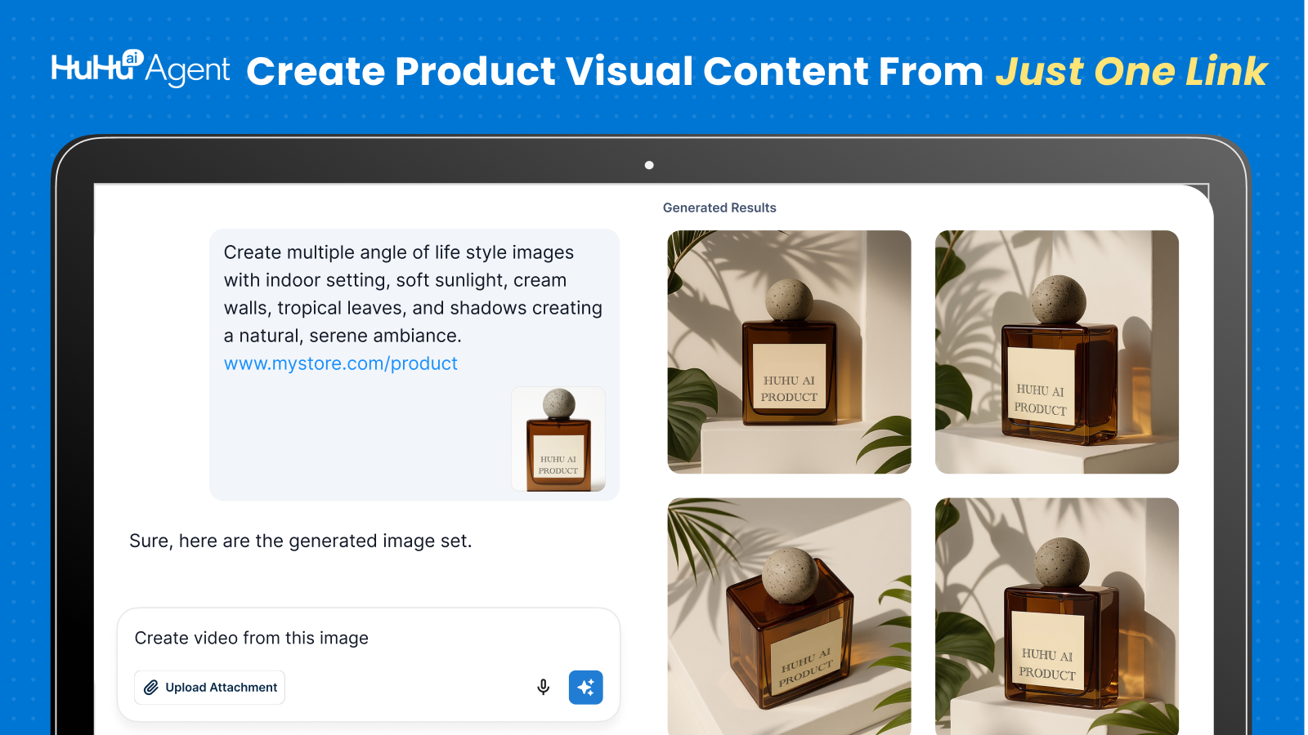Click the prompt text 'Create multiple angle of life style images'
Viewport: 1308px width, 735px height.
[399, 252]
